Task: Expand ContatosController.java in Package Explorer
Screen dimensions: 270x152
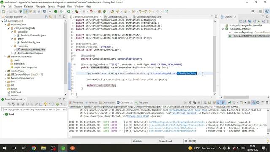Action: click(15, 35)
